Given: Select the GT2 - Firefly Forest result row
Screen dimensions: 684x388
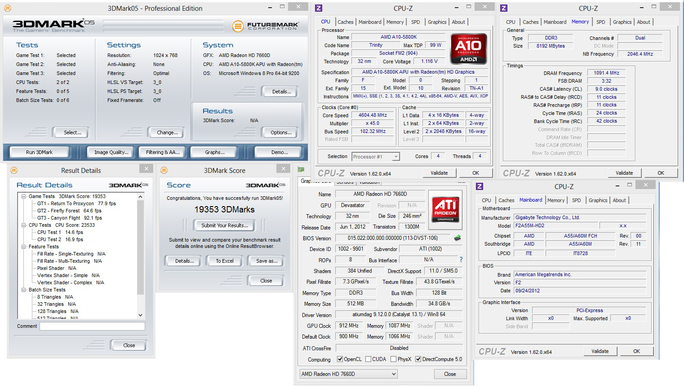Looking at the screenshot, I should pos(69,211).
